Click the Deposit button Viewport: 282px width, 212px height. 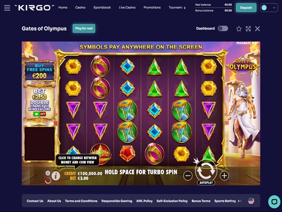pyautogui.click(x=246, y=8)
